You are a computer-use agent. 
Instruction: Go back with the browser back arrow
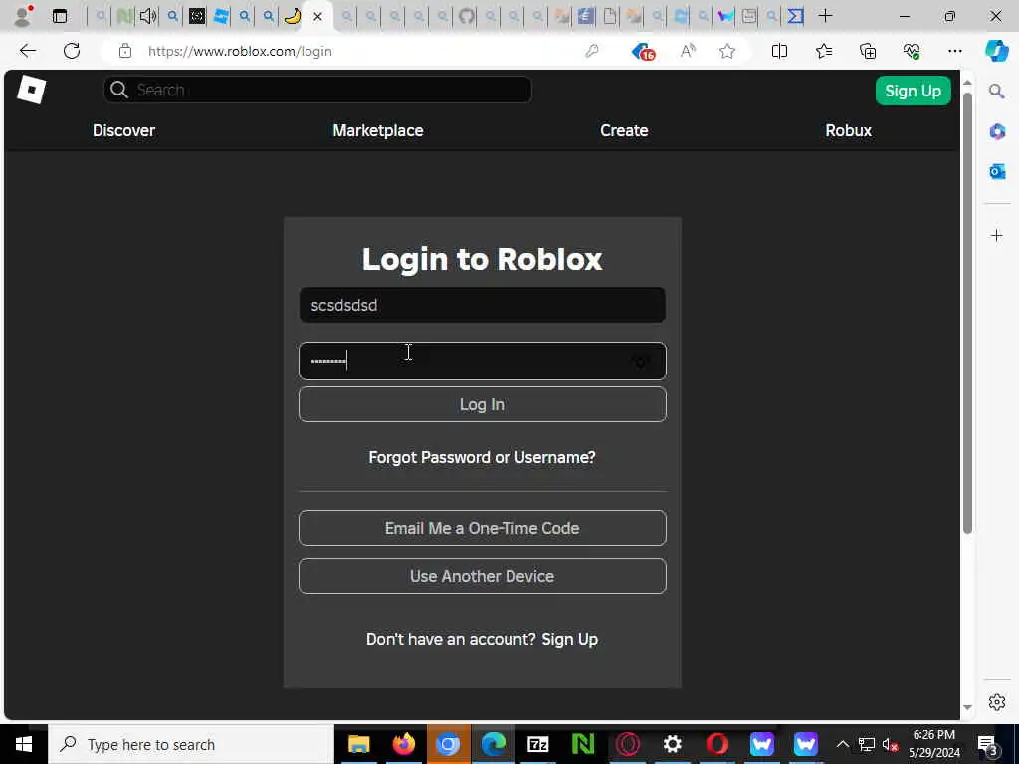tap(27, 51)
